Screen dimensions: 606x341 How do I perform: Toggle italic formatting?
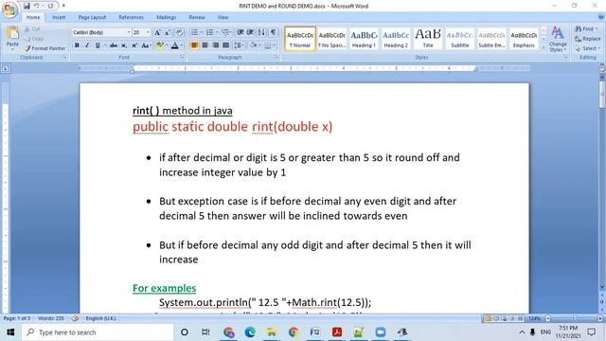(x=87, y=45)
